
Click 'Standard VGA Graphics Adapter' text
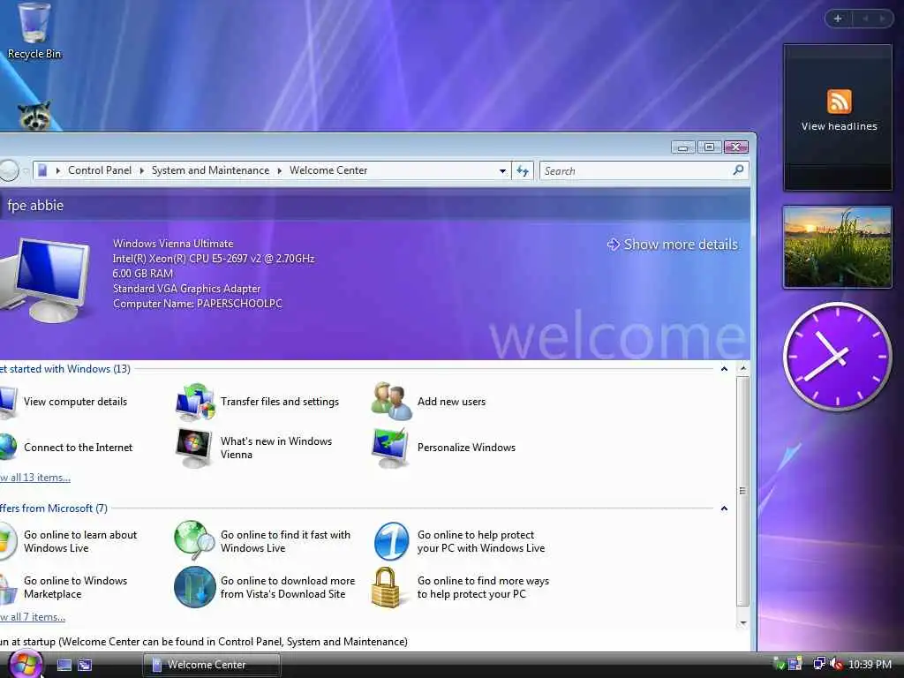pos(187,289)
